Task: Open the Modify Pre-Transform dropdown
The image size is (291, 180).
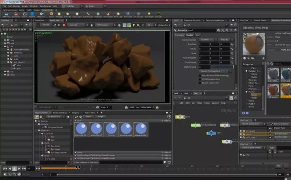Action: pyautogui.click(x=215, y=71)
